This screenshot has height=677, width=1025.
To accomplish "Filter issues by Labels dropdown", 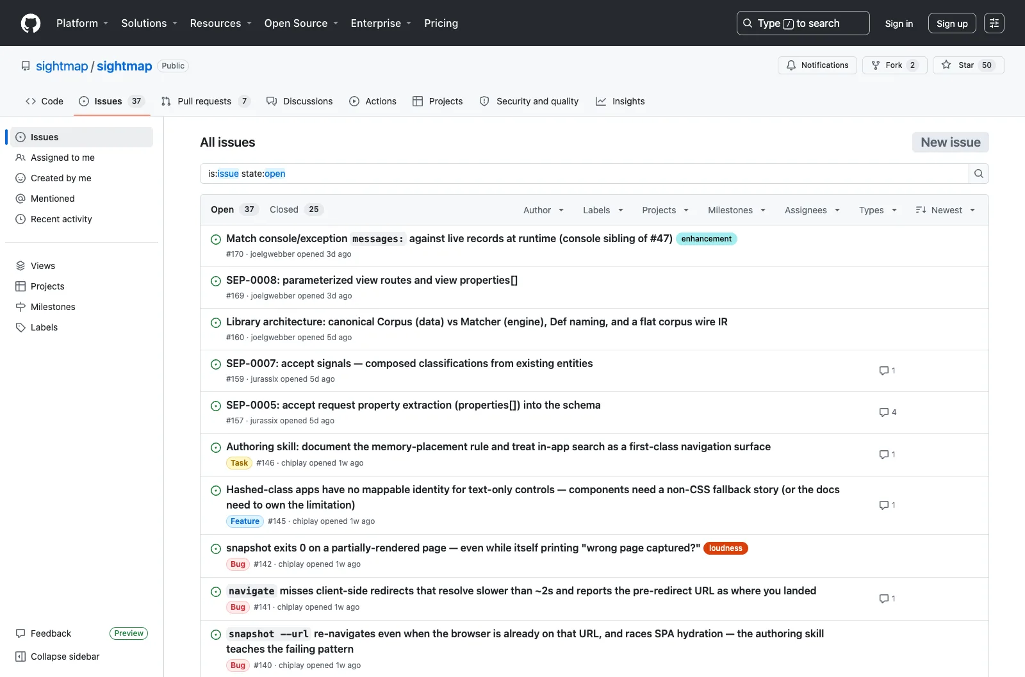I will click(x=603, y=210).
